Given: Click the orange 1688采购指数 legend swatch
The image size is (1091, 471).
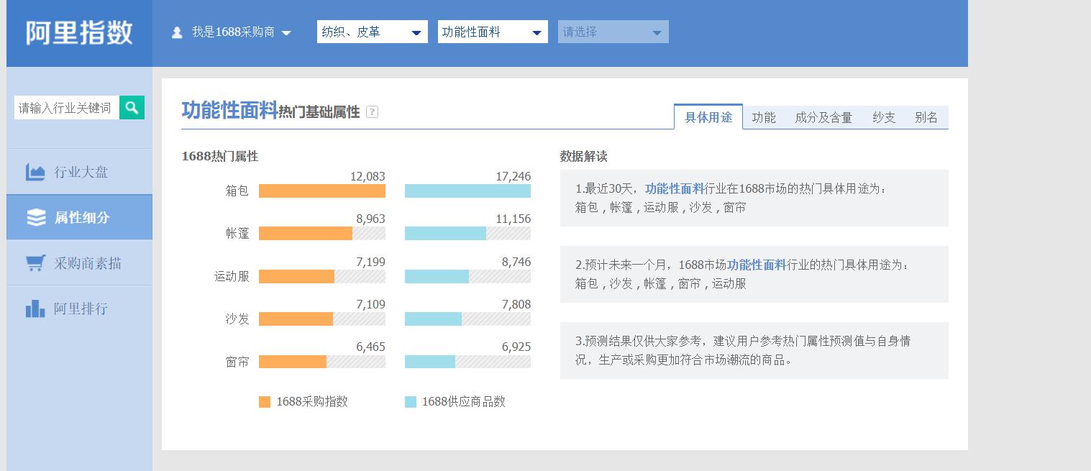Looking at the screenshot, I should point(265,402).
